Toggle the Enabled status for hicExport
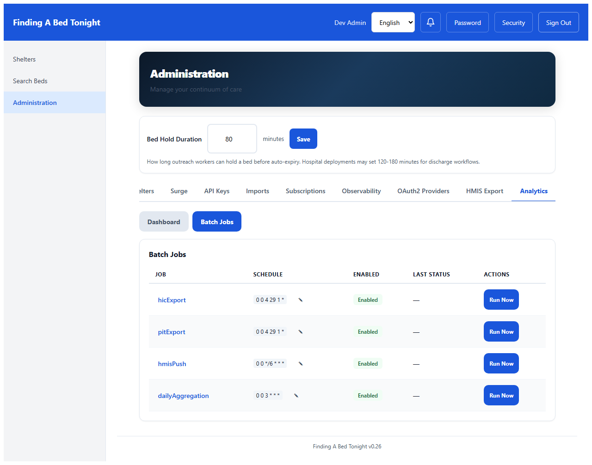The height and width of the screenshot is (465, 592). (x=368, y=300)
